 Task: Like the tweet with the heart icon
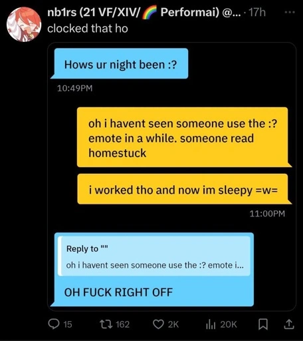tap(158, 324)
